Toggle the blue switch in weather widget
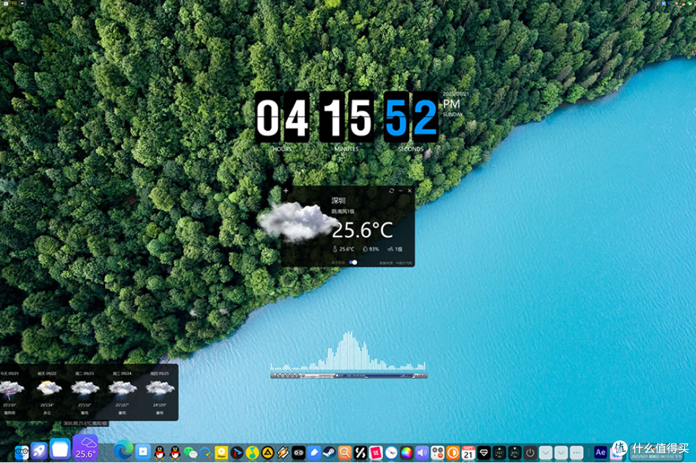The image size is (696, 463). pos(353,263)
